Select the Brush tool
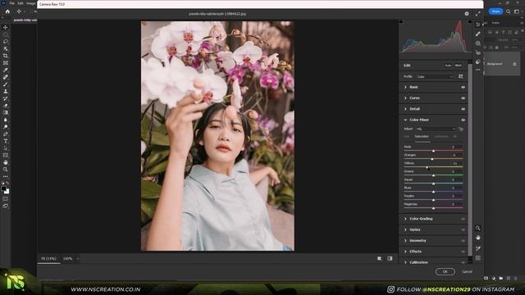This screenshot has height=295, width=525. [6, 84]
